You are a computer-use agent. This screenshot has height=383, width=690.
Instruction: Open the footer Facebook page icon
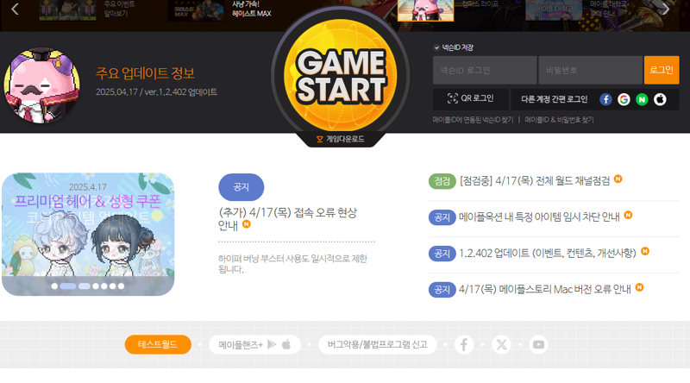464,344
